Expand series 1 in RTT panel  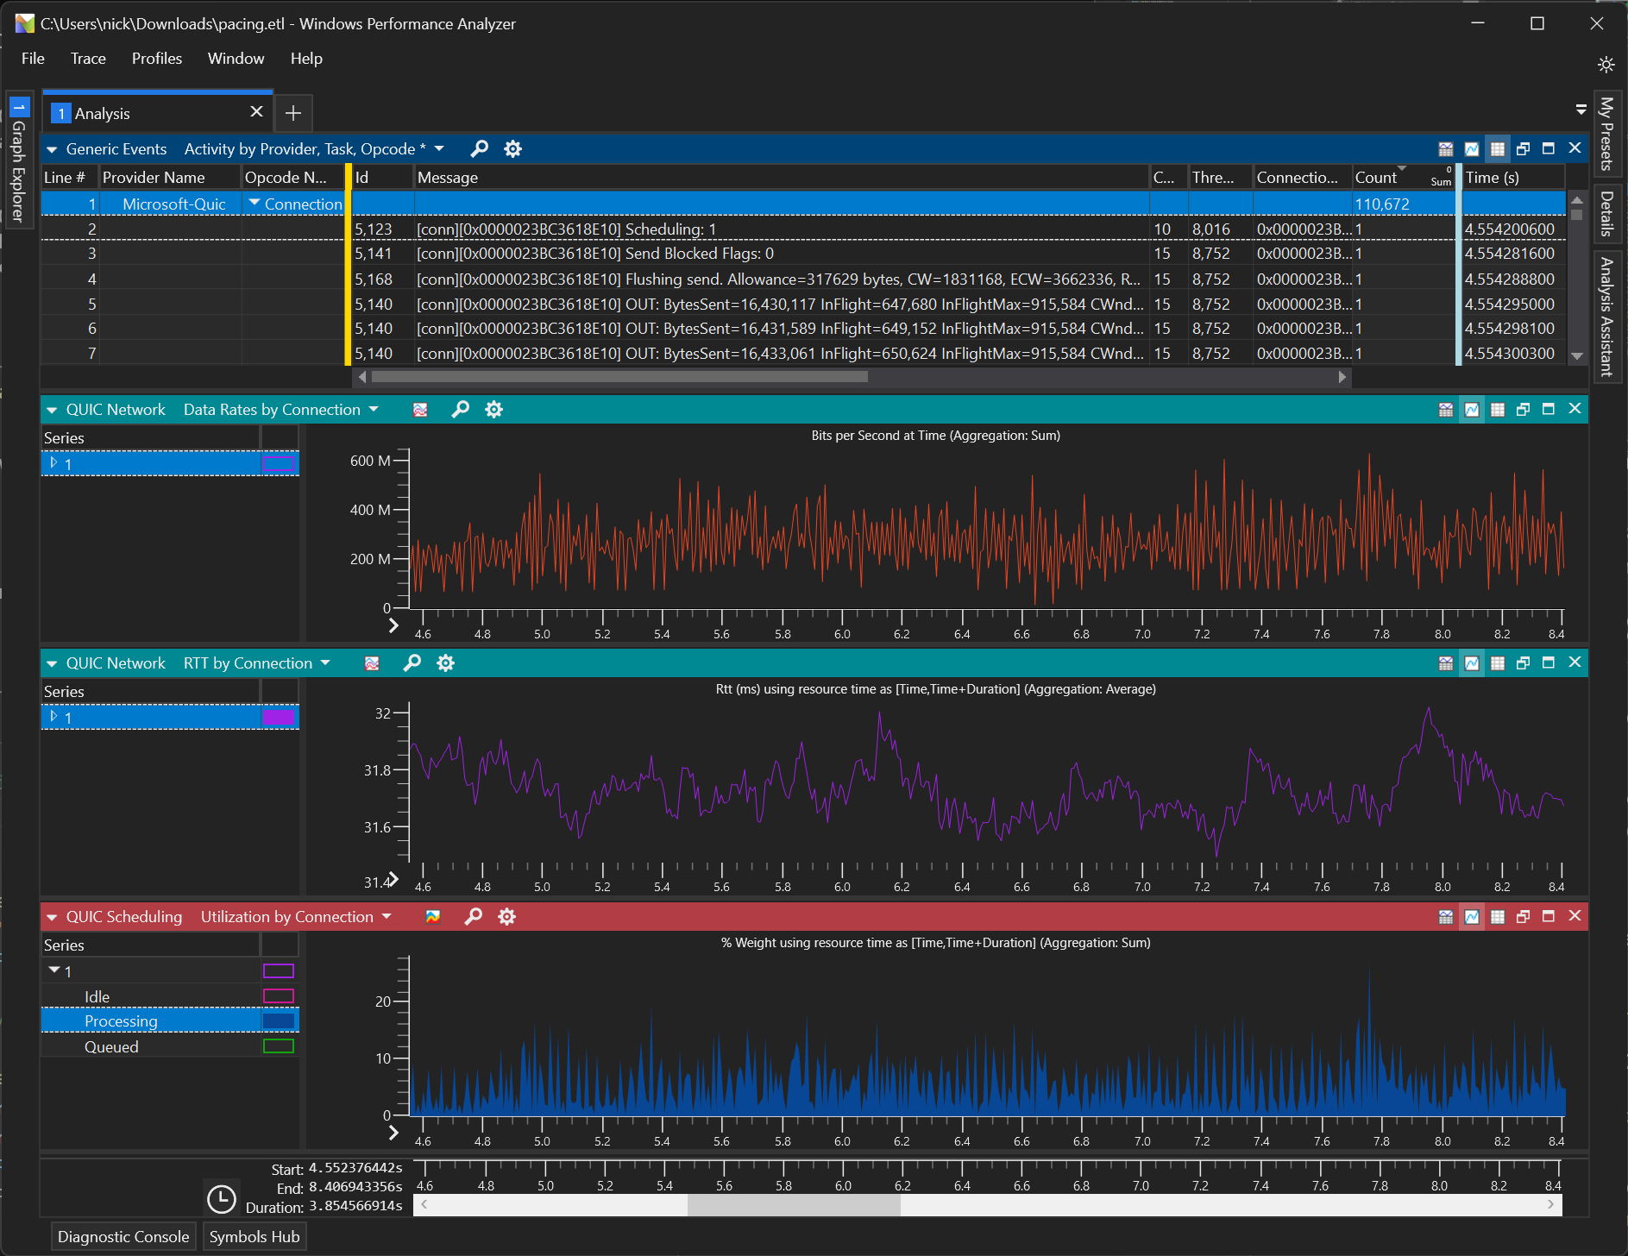point(54,717)
